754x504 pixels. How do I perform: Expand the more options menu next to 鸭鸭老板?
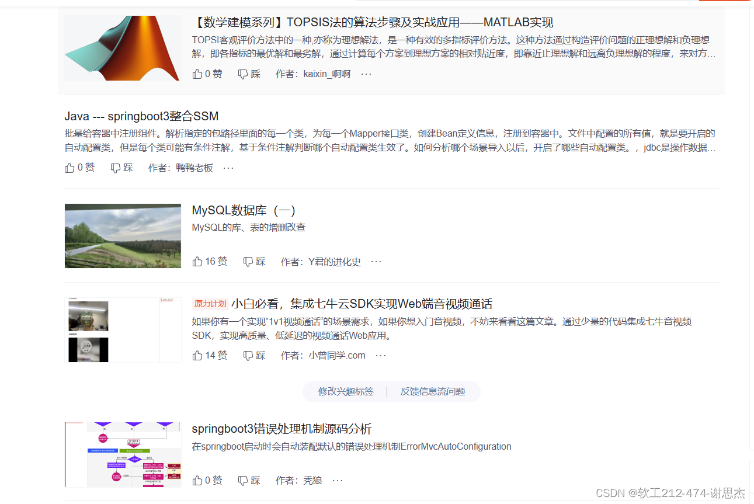[x=228, y=168]
